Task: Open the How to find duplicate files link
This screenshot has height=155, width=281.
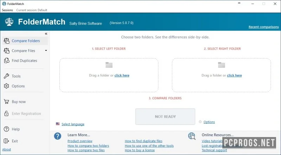Action: (x=144, y=141)
